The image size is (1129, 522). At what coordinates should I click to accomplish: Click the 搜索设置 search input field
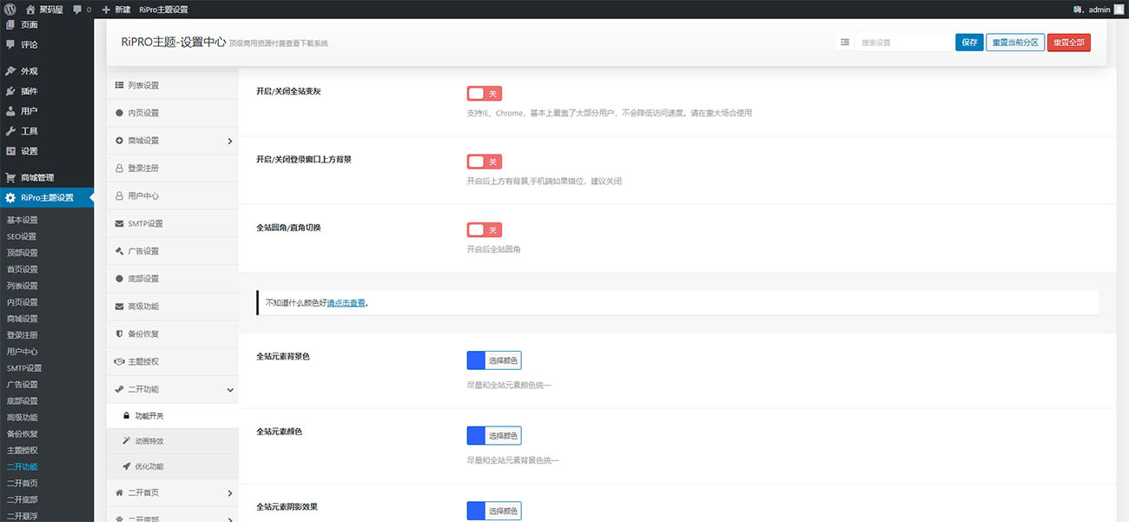[x=903, y=43]
